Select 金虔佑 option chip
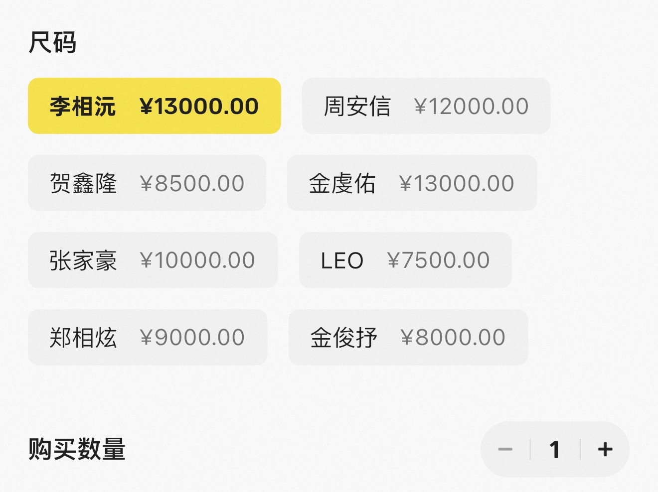Screen dimensions: 658x492 pyautogui.click(x=412, y=183)
